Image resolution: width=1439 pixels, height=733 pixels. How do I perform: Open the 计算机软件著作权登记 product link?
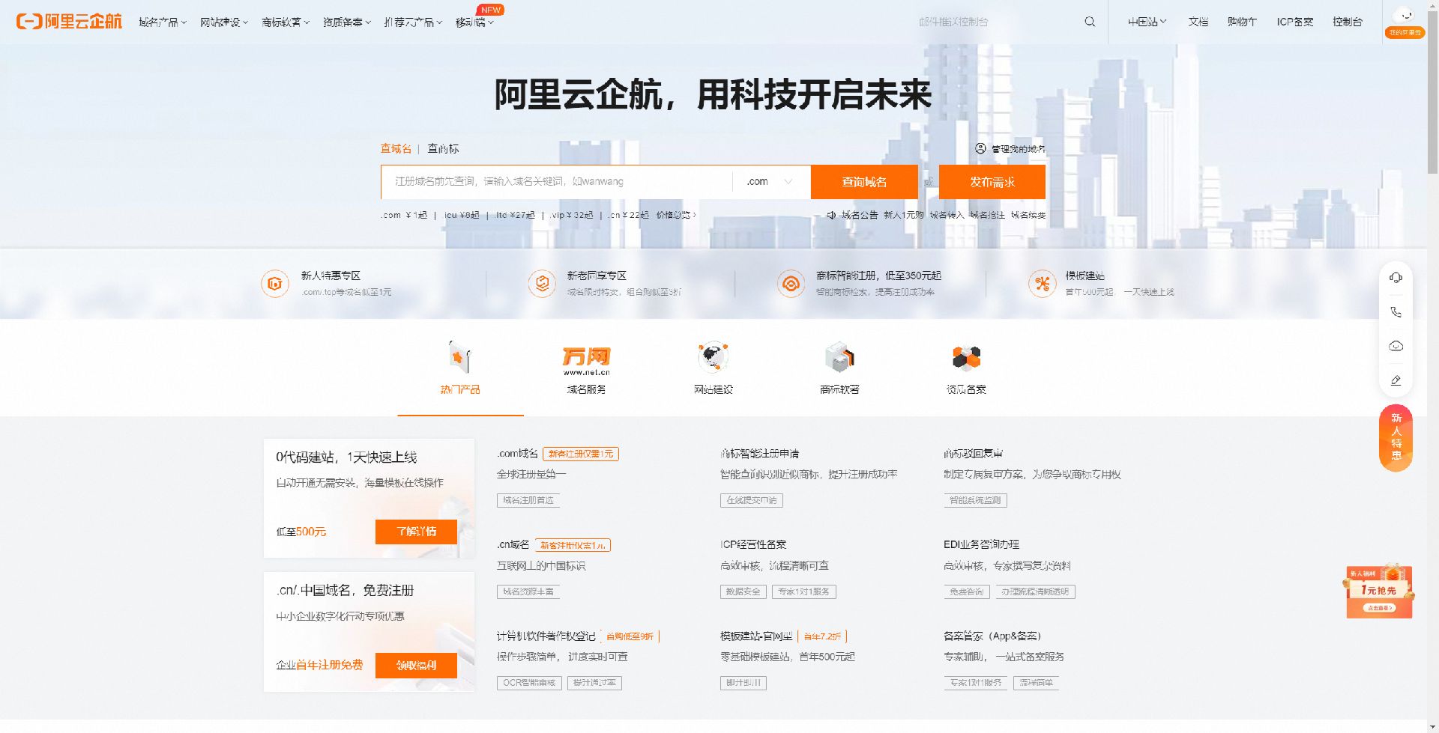click(546, 636)
